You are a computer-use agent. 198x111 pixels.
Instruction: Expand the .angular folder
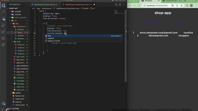(x=10, y=11)
